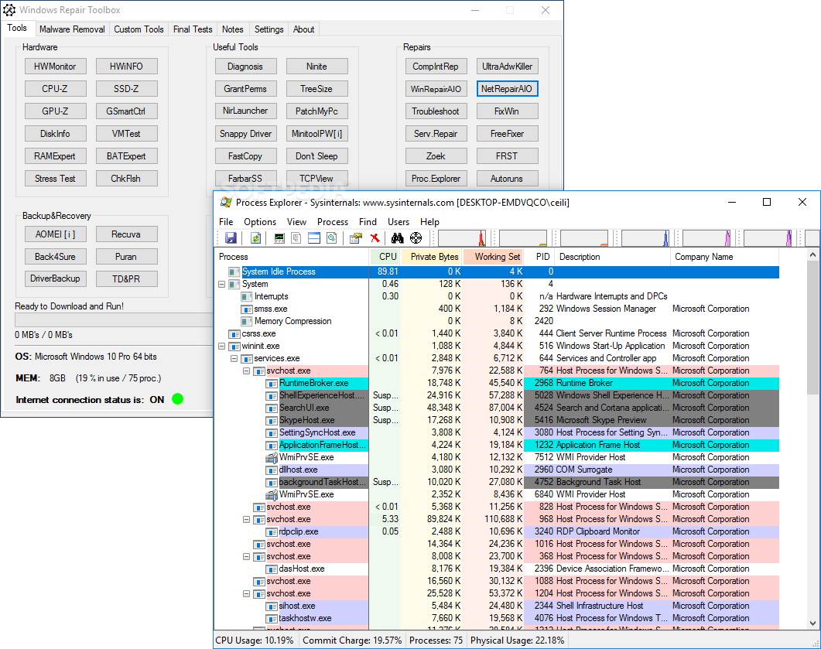This screenshot has height=649, width=821.
Task: Click the 'CPU Usage: 10.19%' status entry
Action: point(255,640)
